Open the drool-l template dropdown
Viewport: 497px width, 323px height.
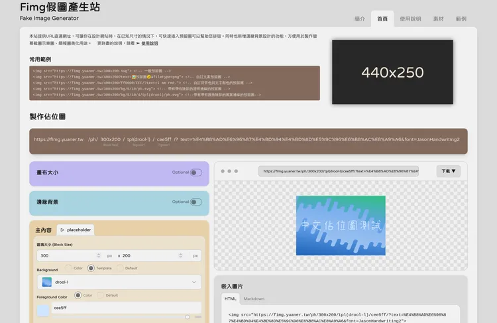point(194,282)
